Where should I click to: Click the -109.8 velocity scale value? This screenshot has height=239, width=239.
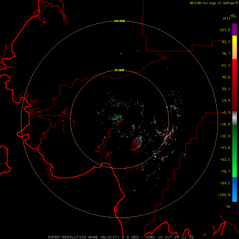point(224,195)
